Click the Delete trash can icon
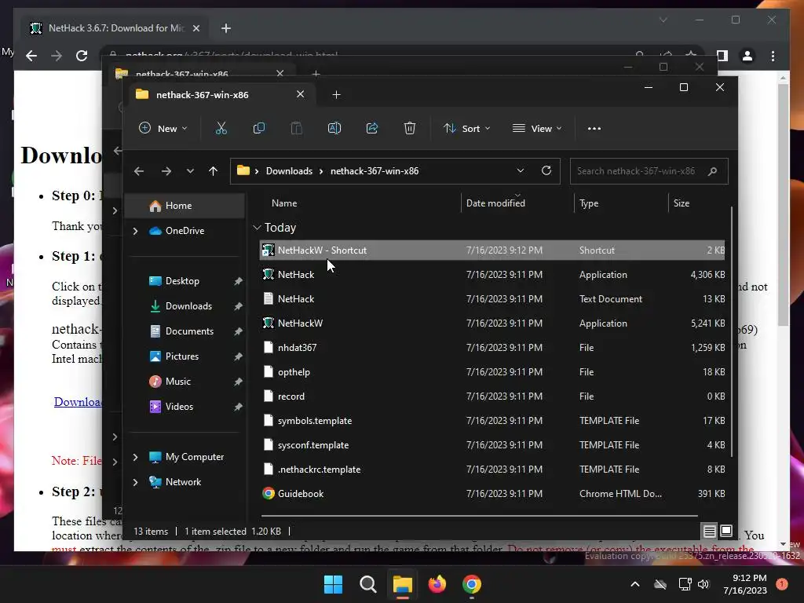This screenshot has width=804, height=603. (x=409, y=128)
